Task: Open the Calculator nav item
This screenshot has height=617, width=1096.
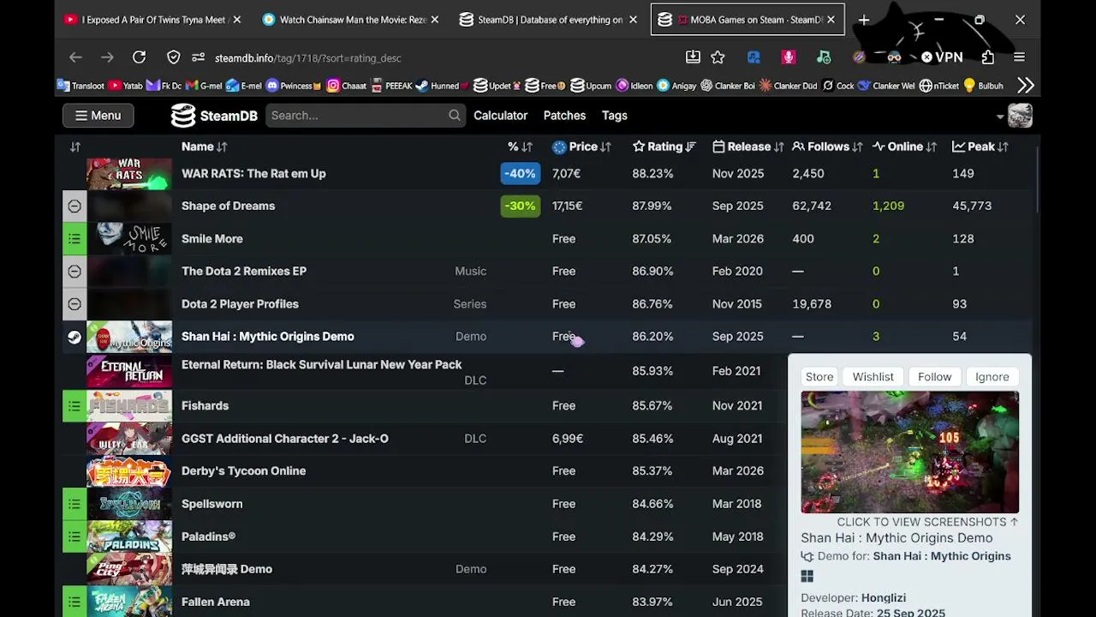Action: coord(501,116)
